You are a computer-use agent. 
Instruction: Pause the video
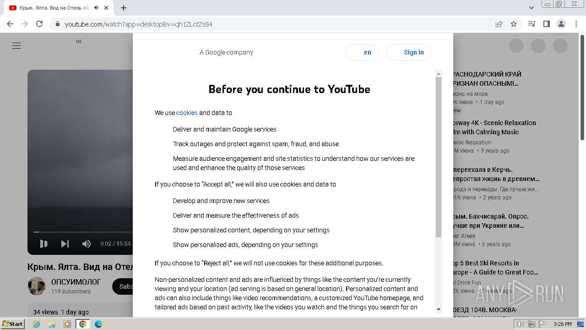point(44,244)
